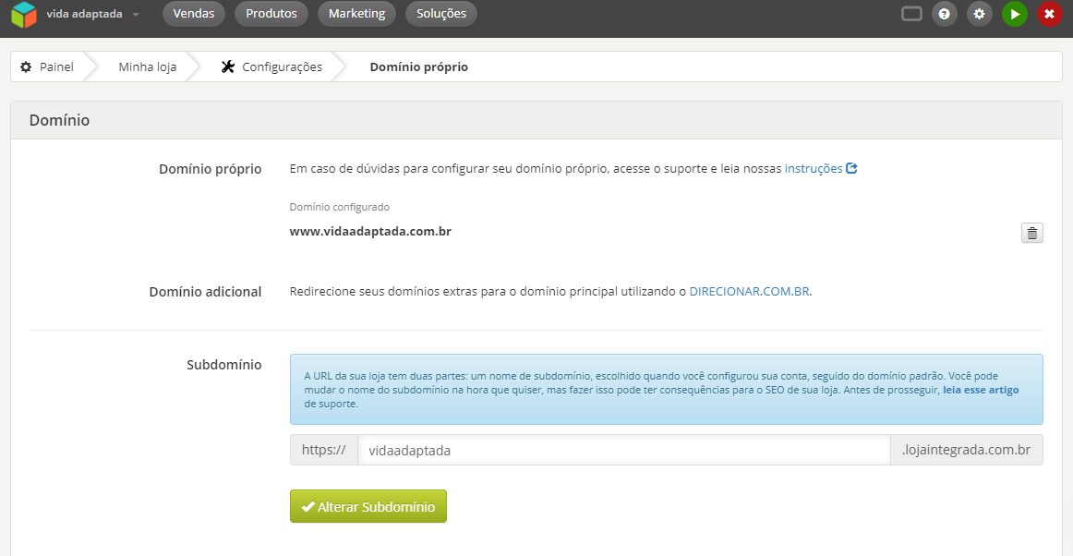Click the external link icon after instruções
1073x556 pixels.
tap(852, 168)
